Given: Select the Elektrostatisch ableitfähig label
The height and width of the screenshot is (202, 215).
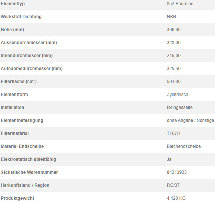Looking at the screenshot, I should (x=29, y=159).
